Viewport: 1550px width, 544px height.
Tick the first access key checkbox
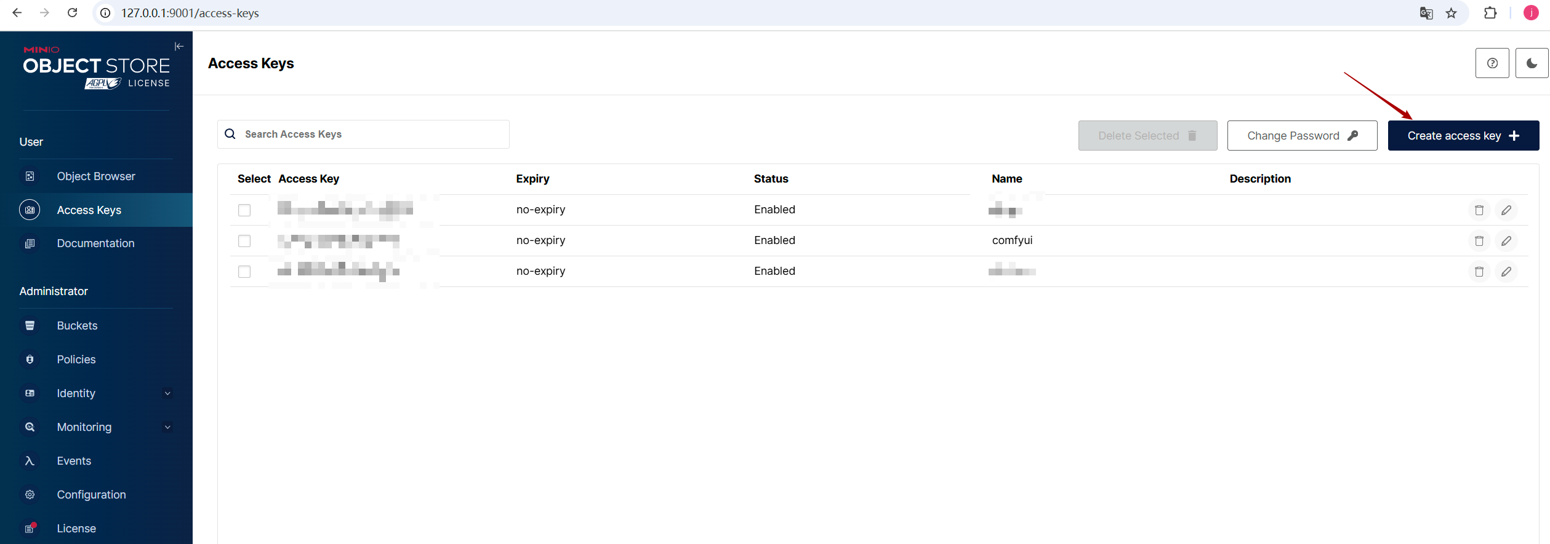(x=244, y=210)
